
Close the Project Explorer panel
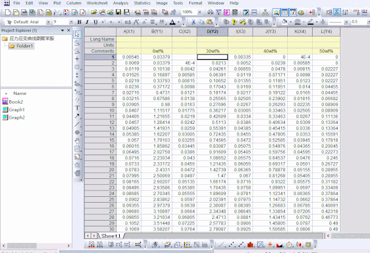pyautogui.click(x=69, y=30)
